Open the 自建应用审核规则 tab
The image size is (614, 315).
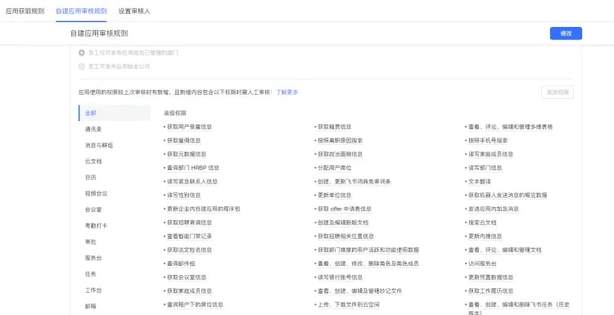pos(81,11)
